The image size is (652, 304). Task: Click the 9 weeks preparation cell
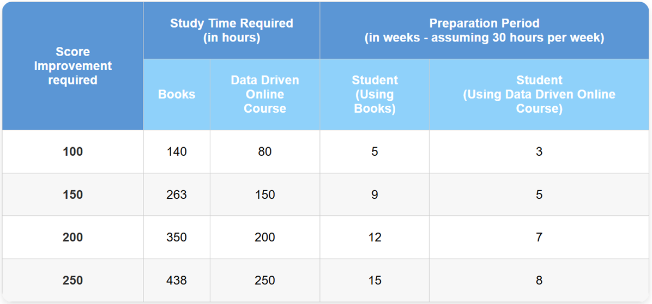375,194
